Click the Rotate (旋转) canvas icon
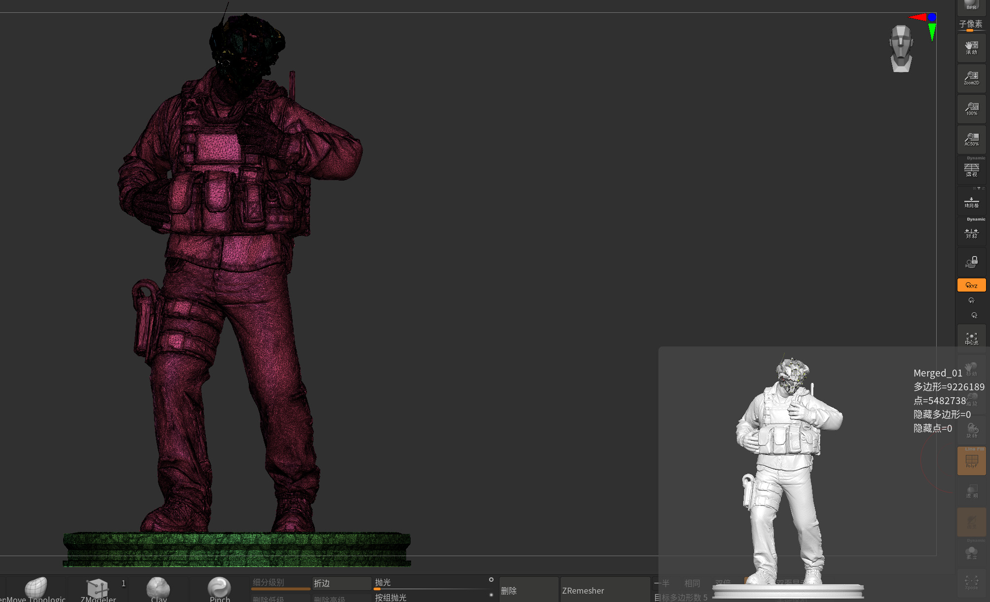The width and height of the screenshot is (990, 602). pyautogui.click(x=971, y=430)
